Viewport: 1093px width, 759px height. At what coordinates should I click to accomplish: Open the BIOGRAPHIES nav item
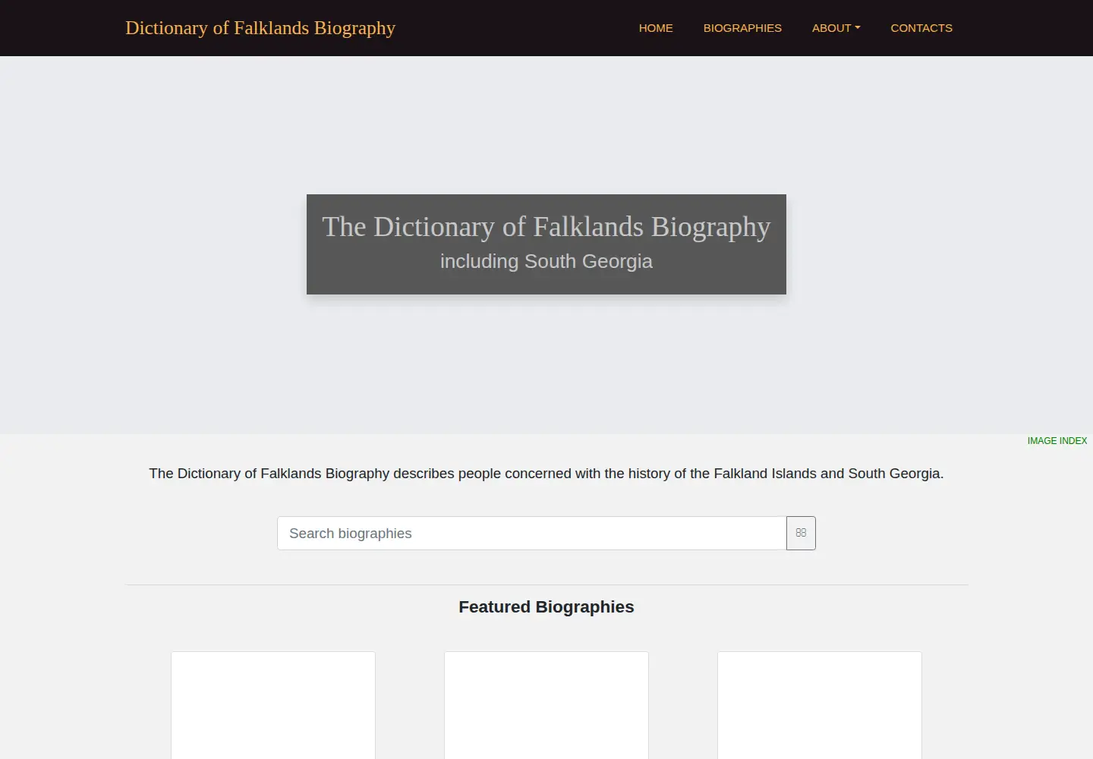pyautogui.click(x=742, y=28)
